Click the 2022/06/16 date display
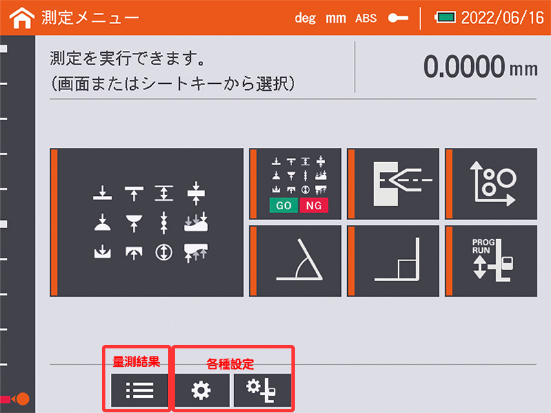The width and height of the screenshot is (551, 413). (502, 19)
